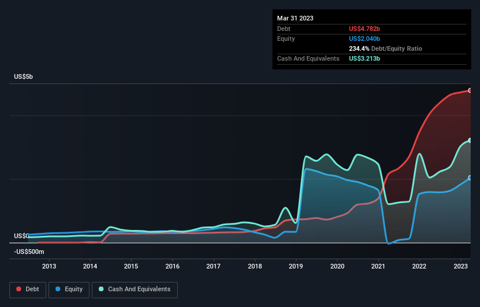Click the US$0 y-axis label

click(x=22, y=236)
